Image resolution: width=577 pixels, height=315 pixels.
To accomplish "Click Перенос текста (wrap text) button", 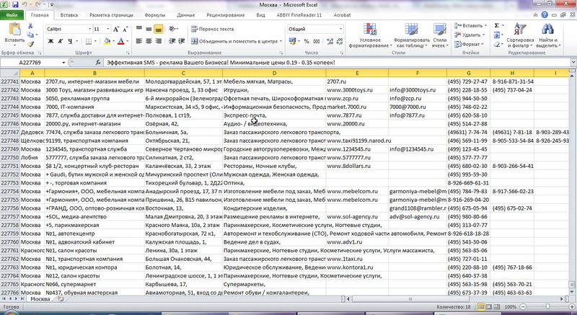I will coord(212,29).
